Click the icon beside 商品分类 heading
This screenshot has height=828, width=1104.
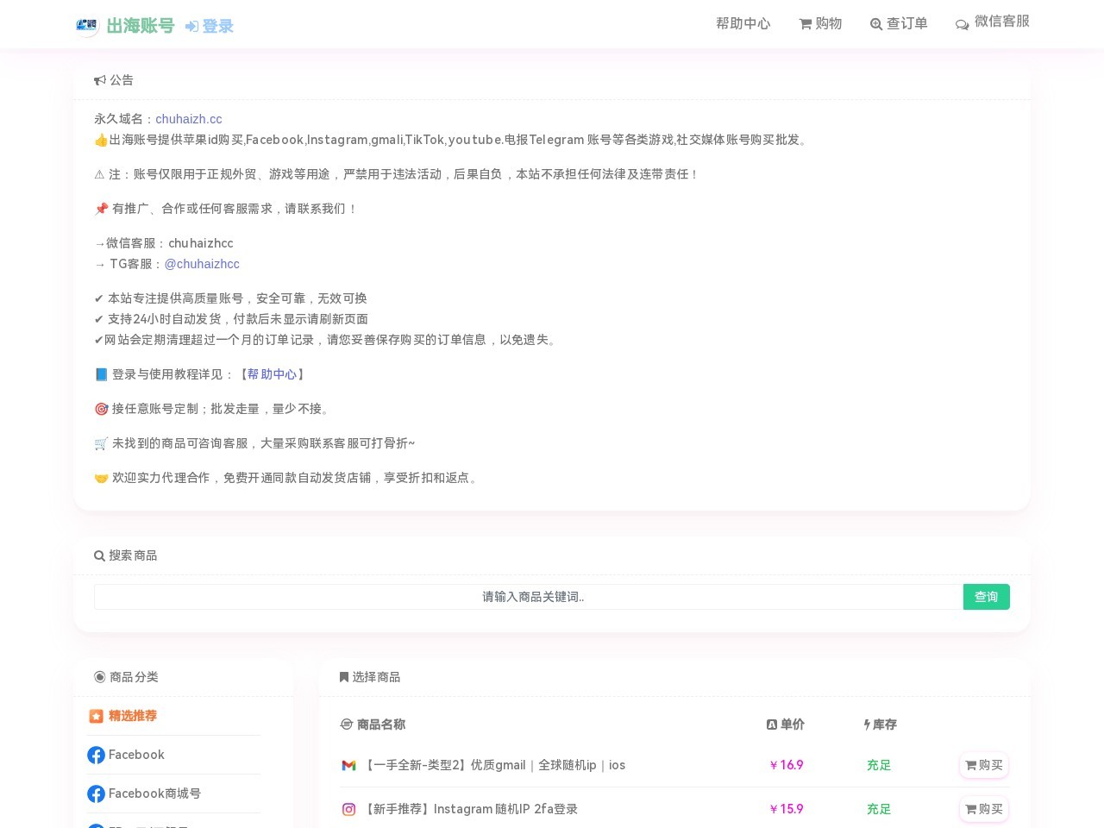tap(100, 677)
